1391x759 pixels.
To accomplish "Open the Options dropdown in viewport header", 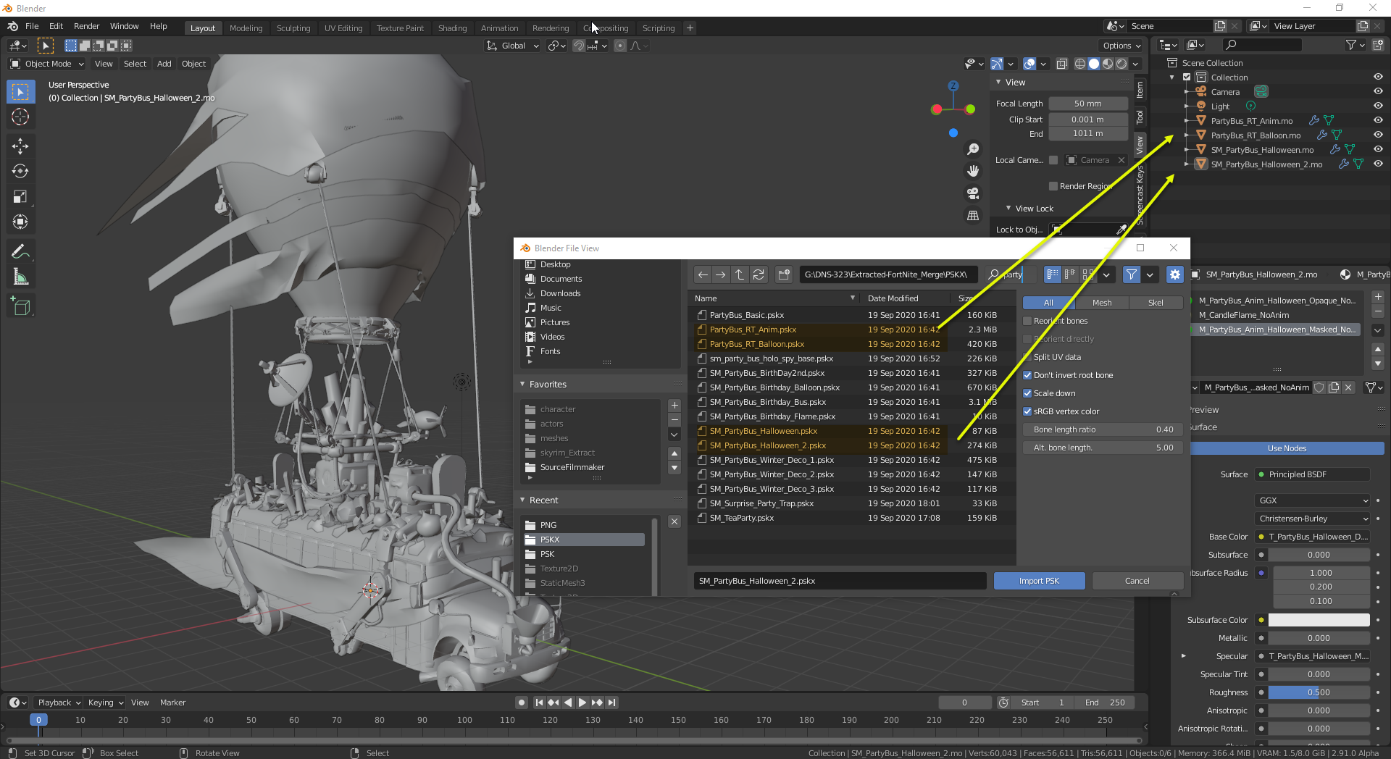I will (1121, 46).
